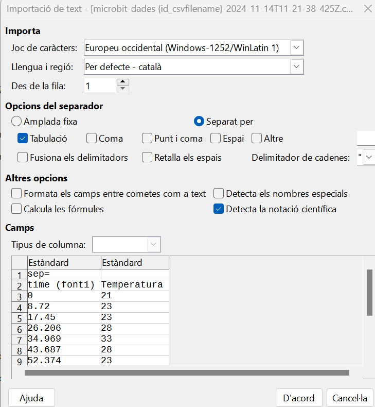Disable 'Detecta la notació científica' checkbox
Screen dimensions: 375x407
click(219, 209)
